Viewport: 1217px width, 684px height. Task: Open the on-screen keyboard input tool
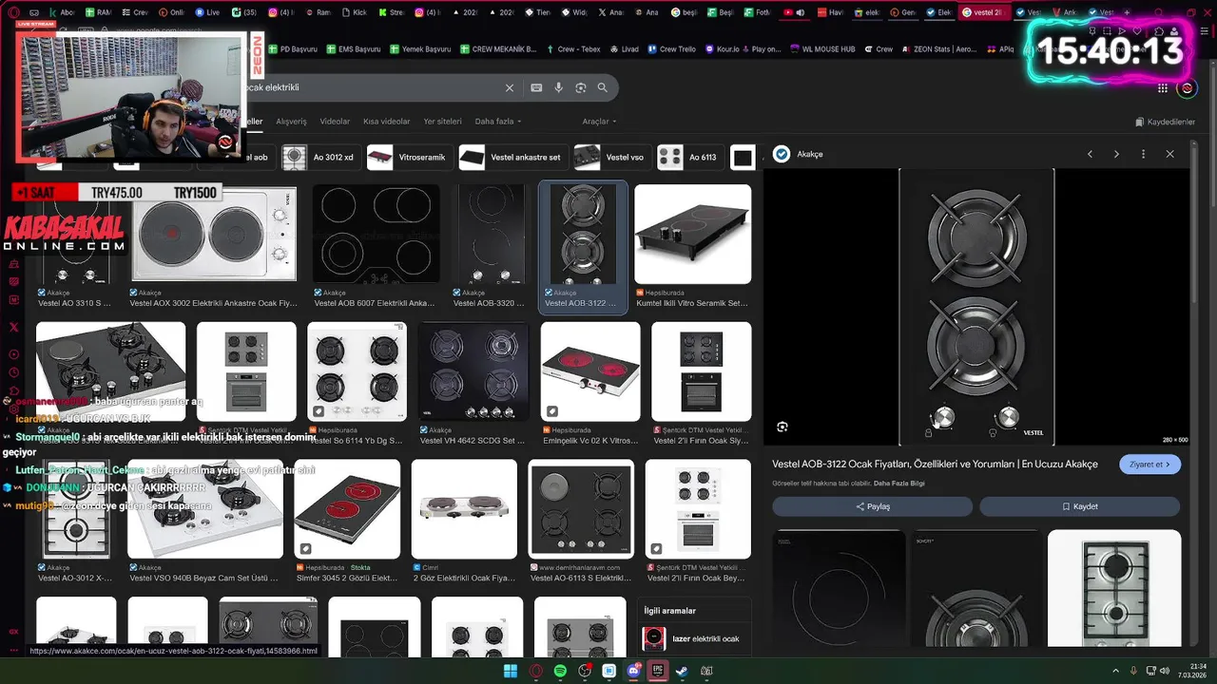[x=536, y=87]
